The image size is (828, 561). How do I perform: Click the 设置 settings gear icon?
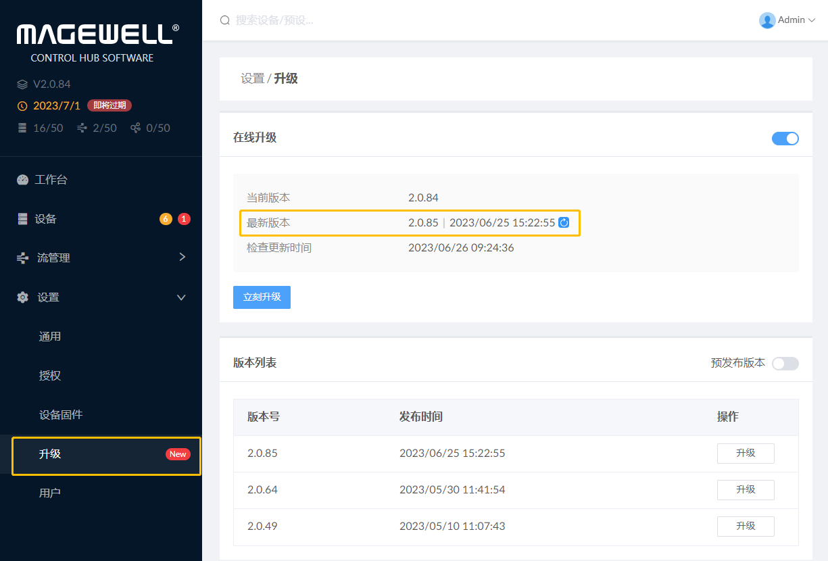tap(22, 297)
